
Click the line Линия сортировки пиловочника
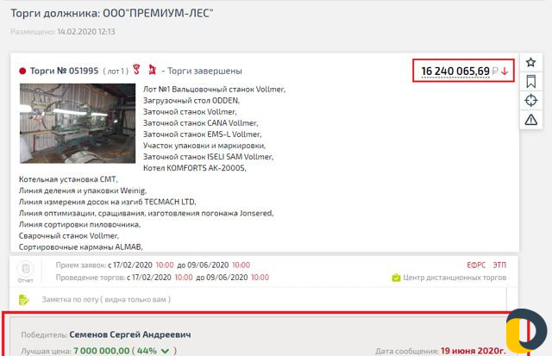tap(79, 224)
